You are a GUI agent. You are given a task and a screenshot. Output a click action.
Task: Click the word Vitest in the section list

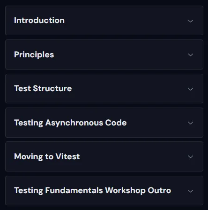pyautogui.click(x=68, y=156)
